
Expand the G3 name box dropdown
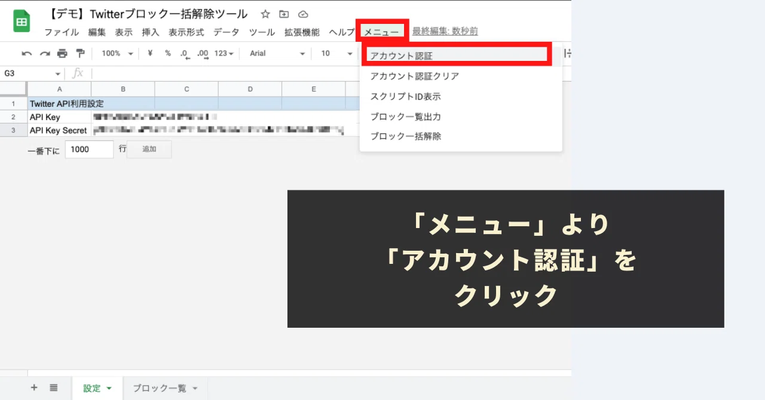click(58, 74)
